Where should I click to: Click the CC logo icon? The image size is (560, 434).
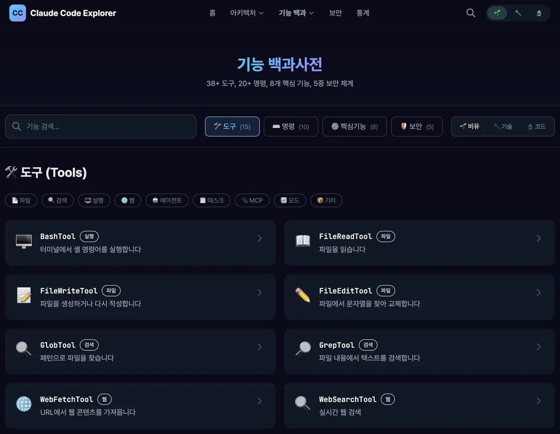point(18,13)
